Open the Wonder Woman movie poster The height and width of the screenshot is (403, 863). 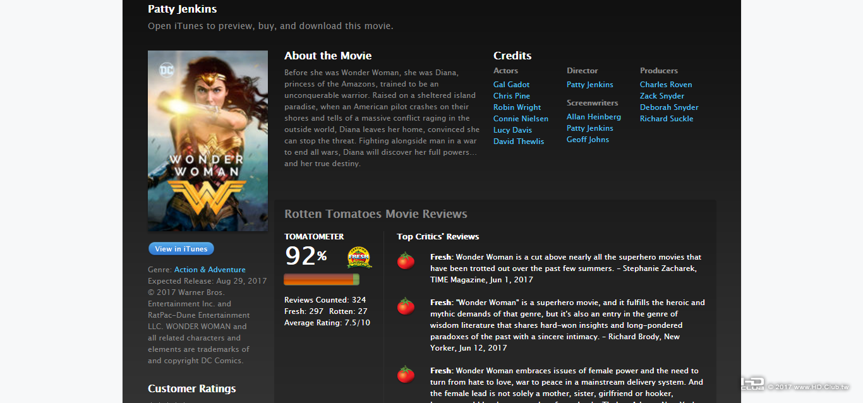click(208, 141)
